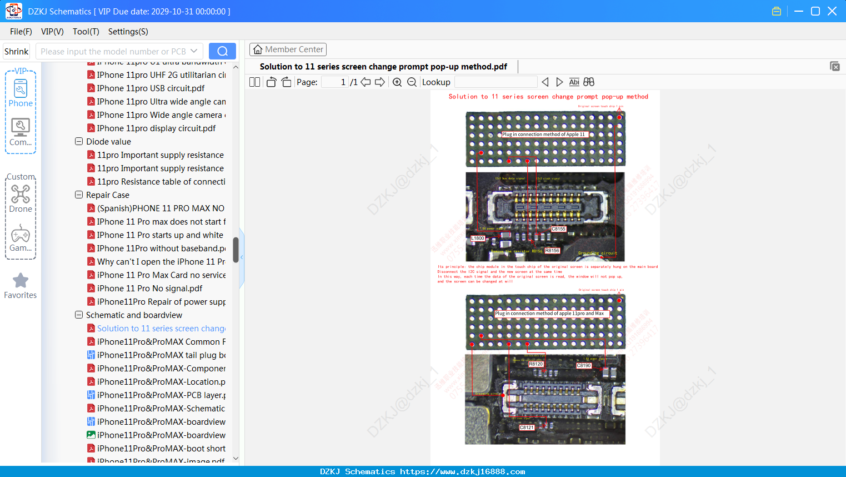
Task: Select the Game console category
Action: [21, 238]
